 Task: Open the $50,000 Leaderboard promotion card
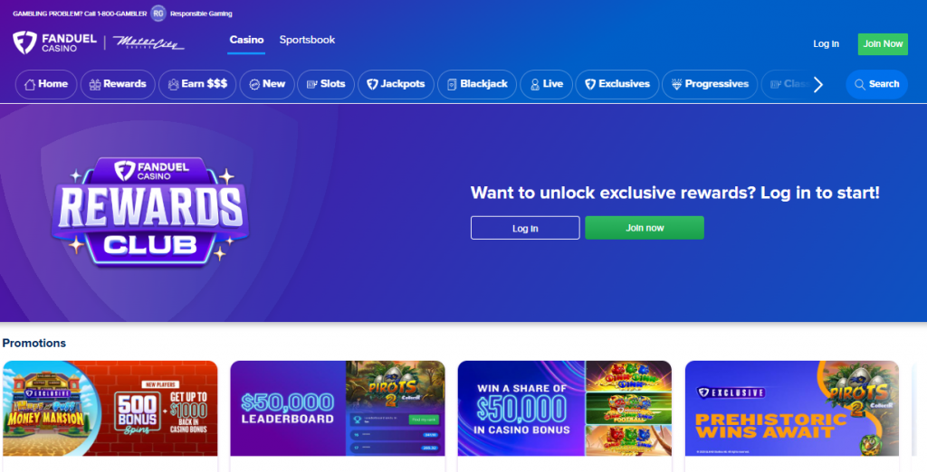coord(338,408)
